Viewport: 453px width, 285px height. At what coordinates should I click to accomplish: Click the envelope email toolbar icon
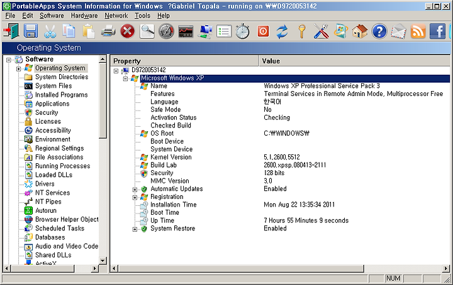tap(399, 31)
